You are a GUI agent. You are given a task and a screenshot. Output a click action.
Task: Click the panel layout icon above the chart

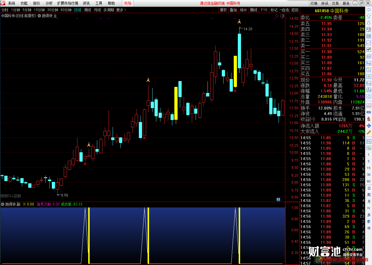[282, 15]
